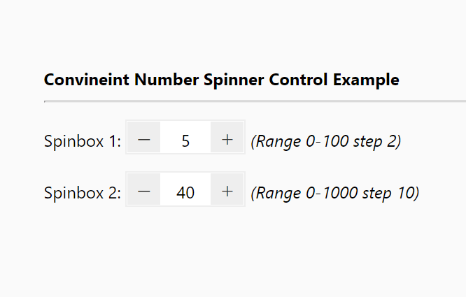Screen dimensions: 466x297
Task: Focus the Spinbox 1 field showing 5
Action: coord(185,137)
